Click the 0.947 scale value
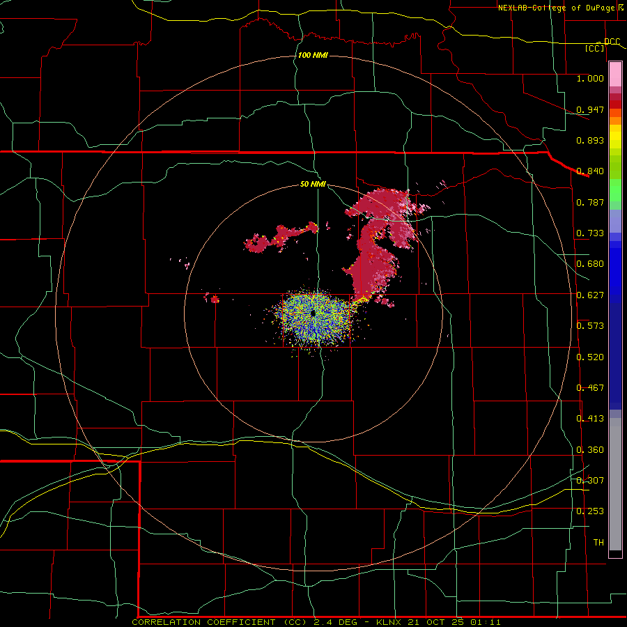 tap(590, 109)
